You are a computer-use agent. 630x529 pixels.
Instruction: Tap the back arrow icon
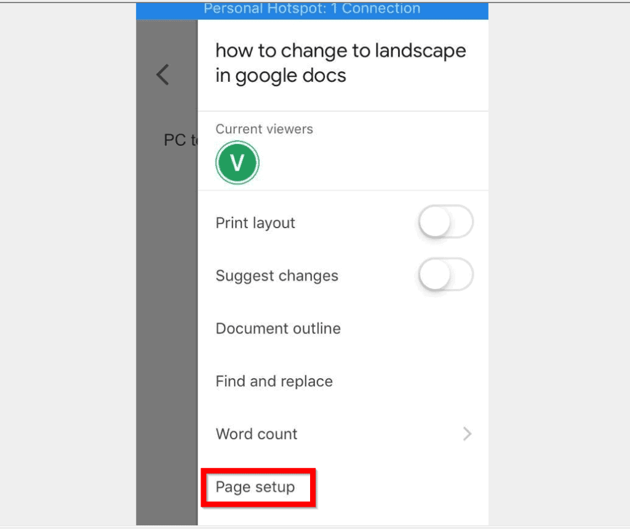(162, 74)
